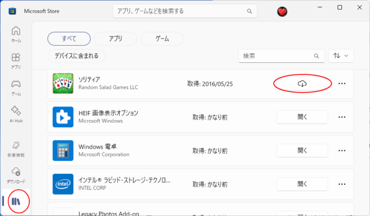Screen dimensions: 370x216
Task: Focus the top app search field
Action: pos(185,11)
